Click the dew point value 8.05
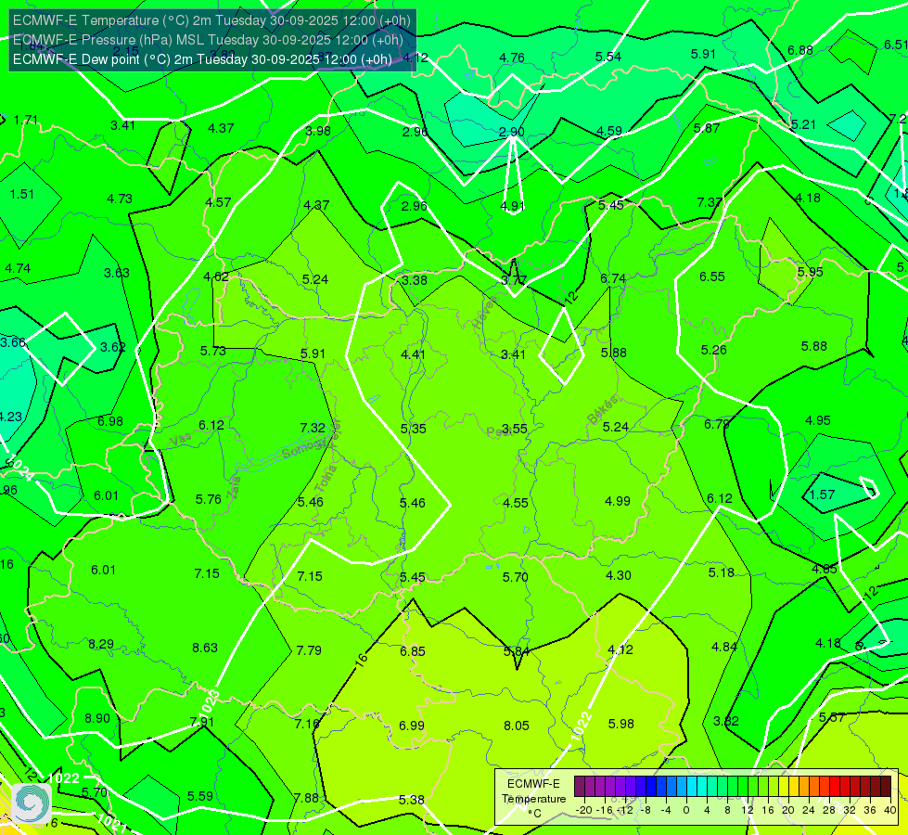908x835 pixels. click(517, 726)
